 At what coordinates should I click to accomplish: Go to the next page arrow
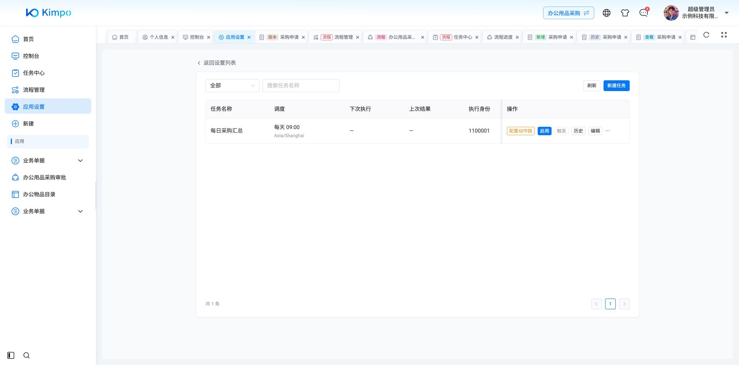click(x=624, y=304)
